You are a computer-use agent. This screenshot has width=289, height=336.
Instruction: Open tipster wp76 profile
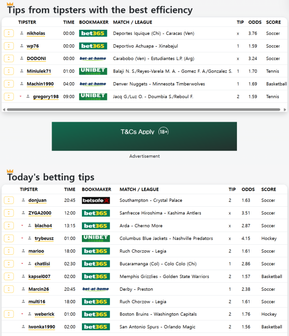point(33,46)
